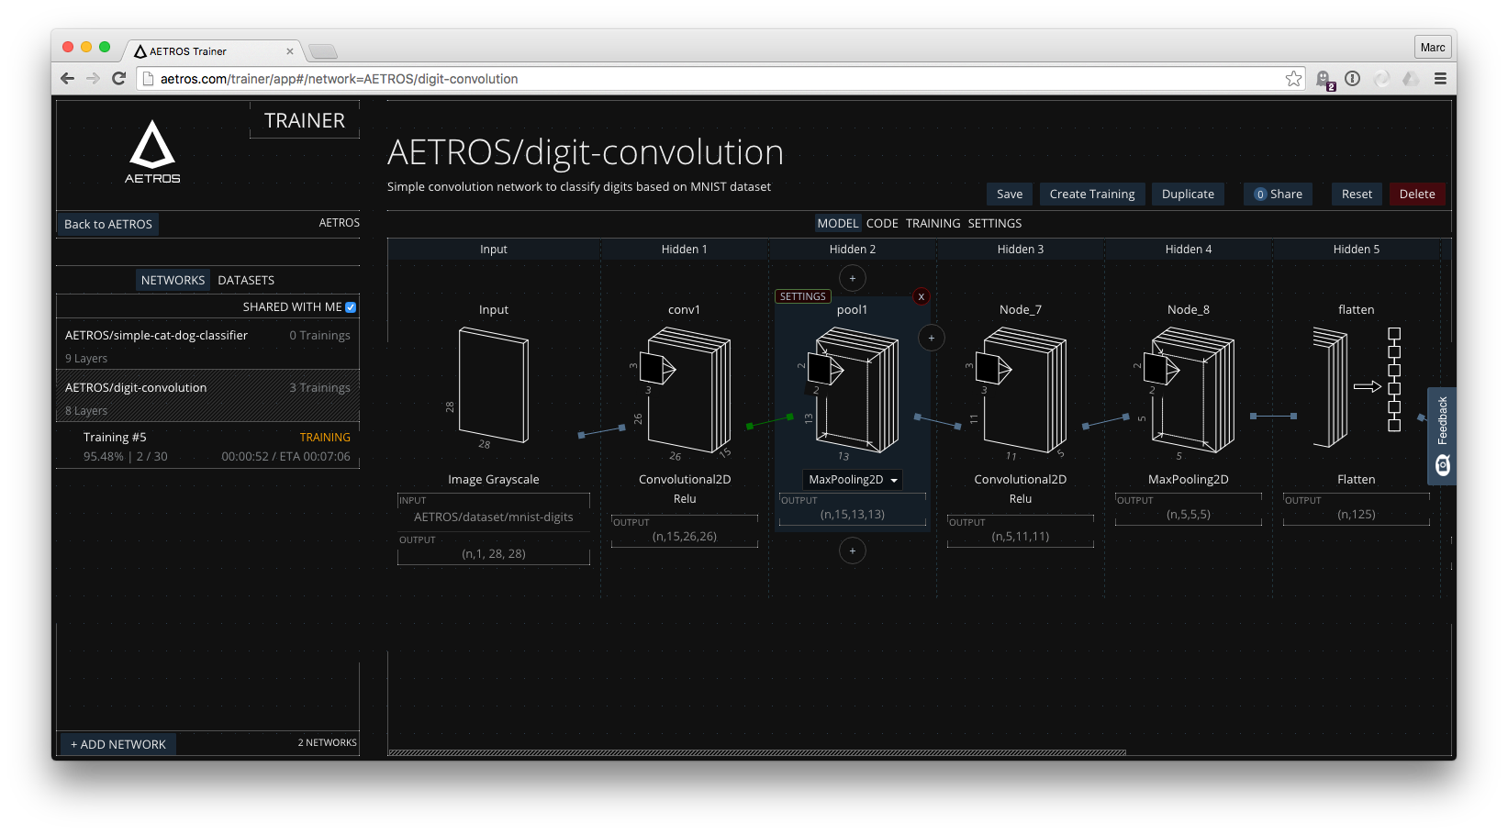
Task: Open the MaxPooling2D layer type dropdown
Action: (852, 479)
